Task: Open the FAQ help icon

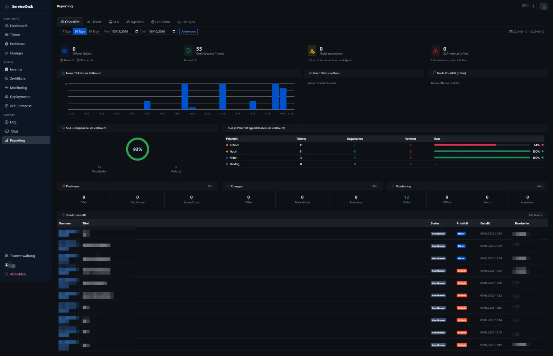Action: (x=7, y=122)
